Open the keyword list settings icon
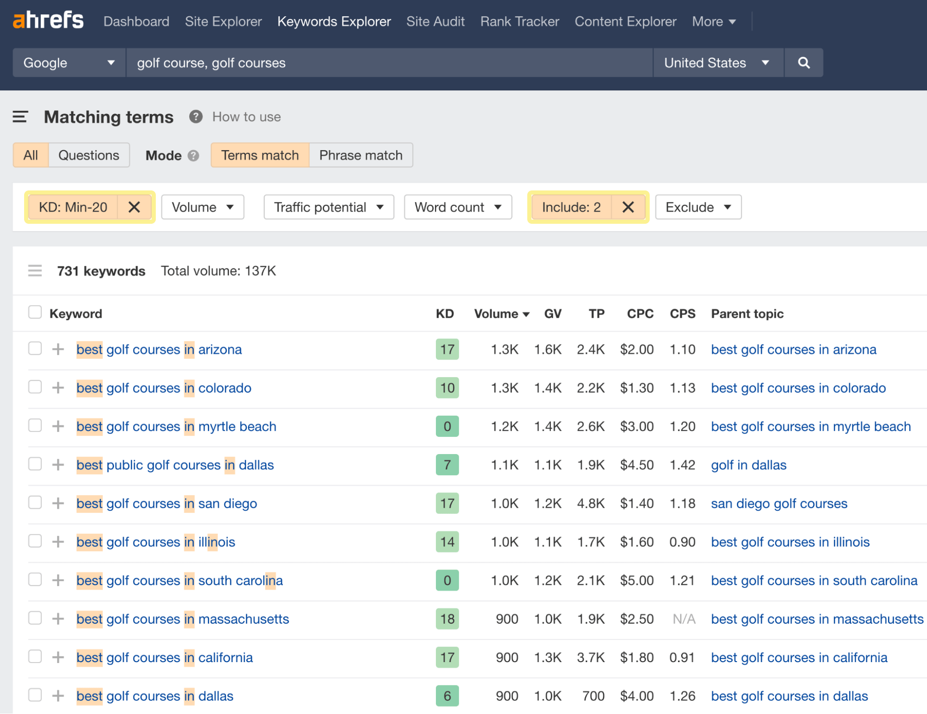The width and height of the screenshot is (927, 714). [x=35, y=271]
